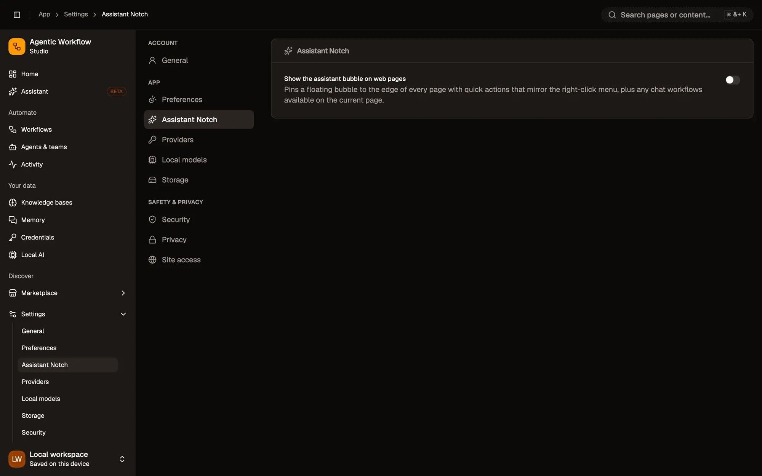Click the Search pages or content field
The height and width of the screenshot is (476, 762).
[677, 15]
